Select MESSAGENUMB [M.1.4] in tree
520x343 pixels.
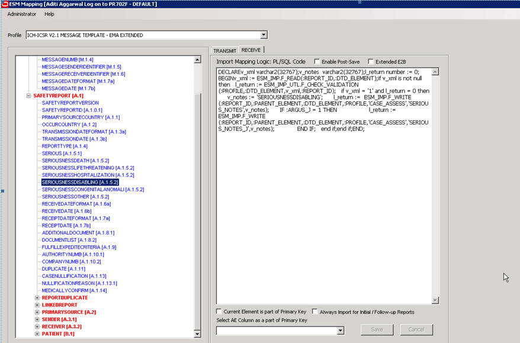pos(68,60)
